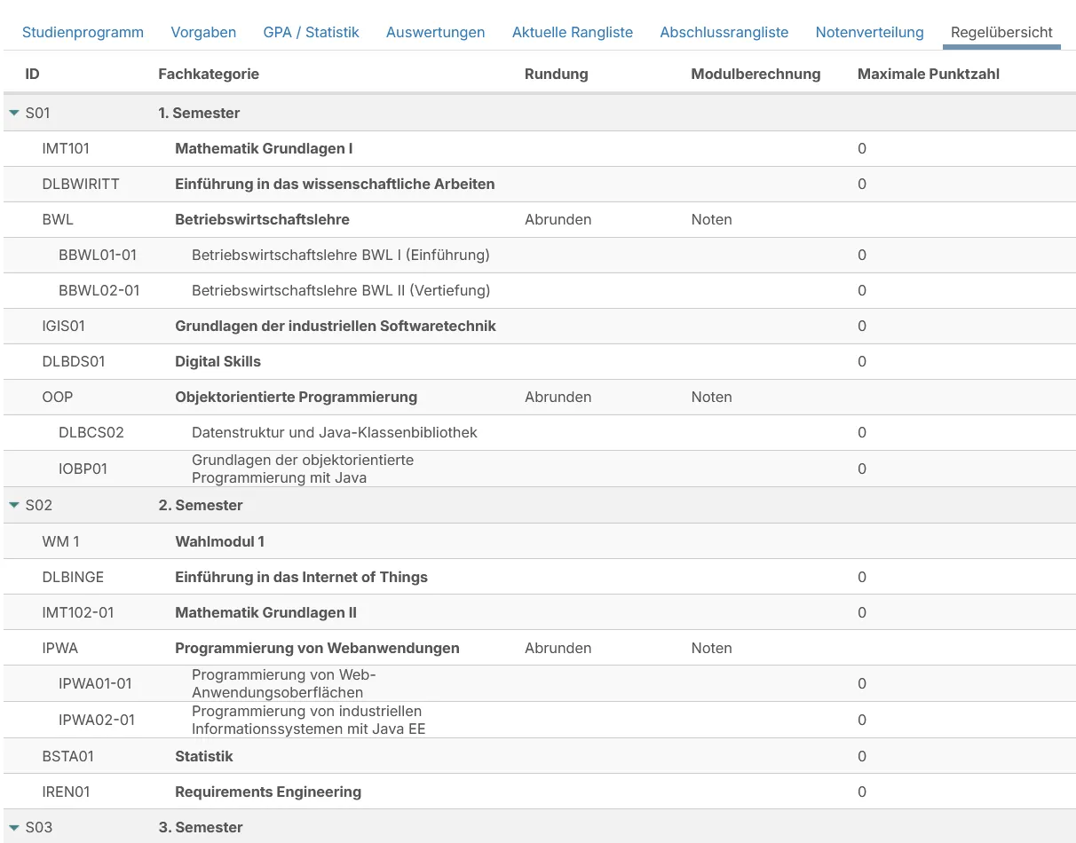Select Mathematik Grundlagen I row
The height and width of the screenshot is (843, 1076).
[538, 148]
